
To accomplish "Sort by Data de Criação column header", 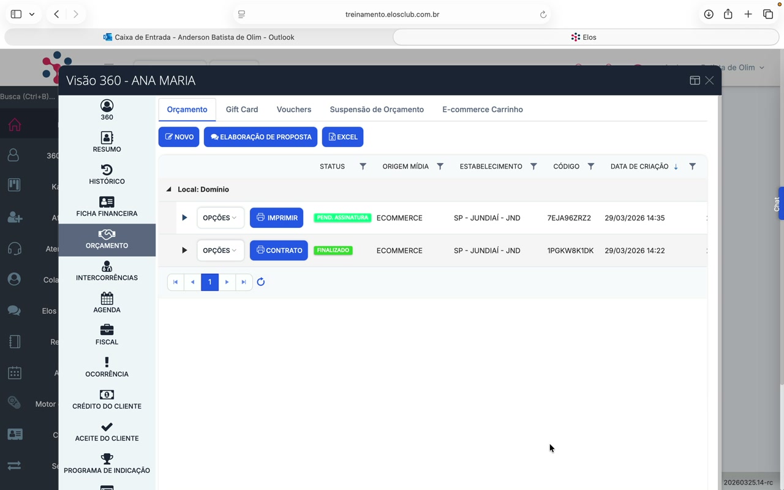I will (639, 167).
